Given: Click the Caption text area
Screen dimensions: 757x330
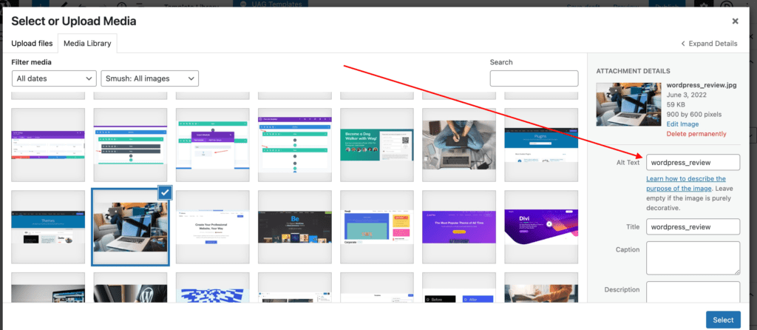Looking at the screenshot, I should (x=693, y=258).
